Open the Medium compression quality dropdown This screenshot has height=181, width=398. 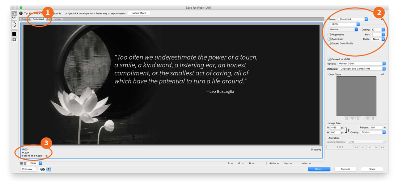(x=343, y=30)
